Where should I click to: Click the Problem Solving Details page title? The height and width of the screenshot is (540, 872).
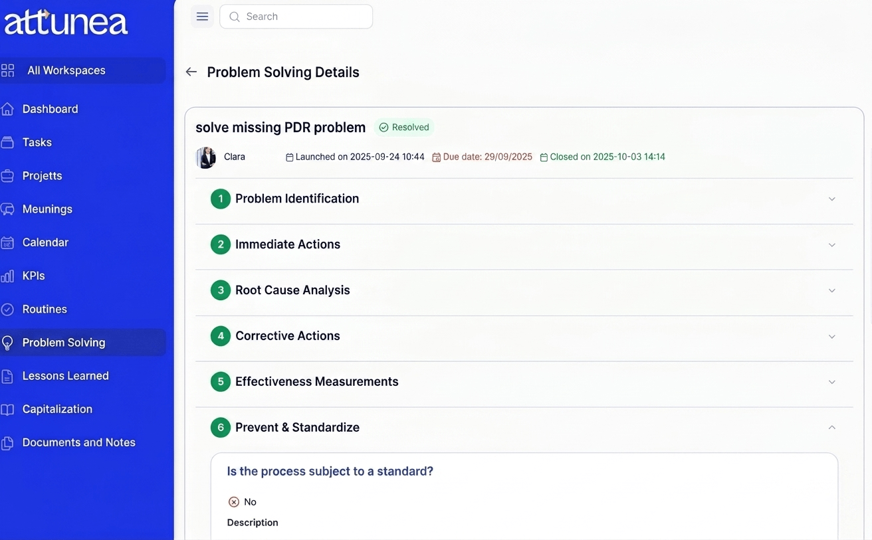(x=283, y=72)
